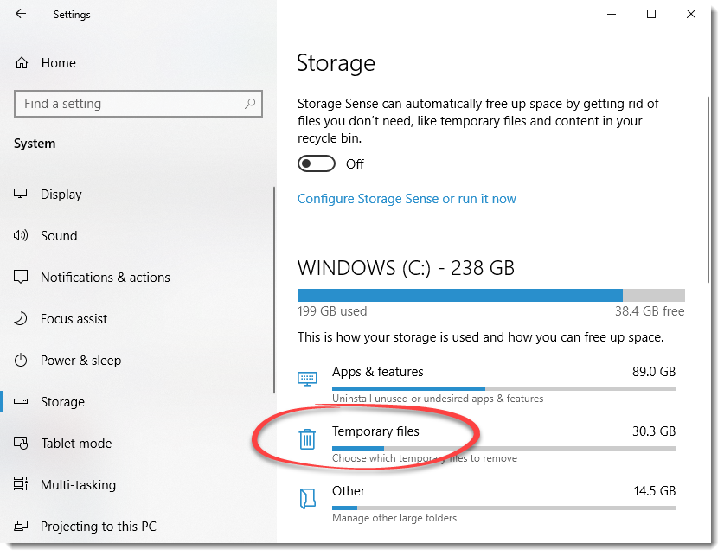Click inside the Find a setting box
724x556 pixels.
(138, 103)
